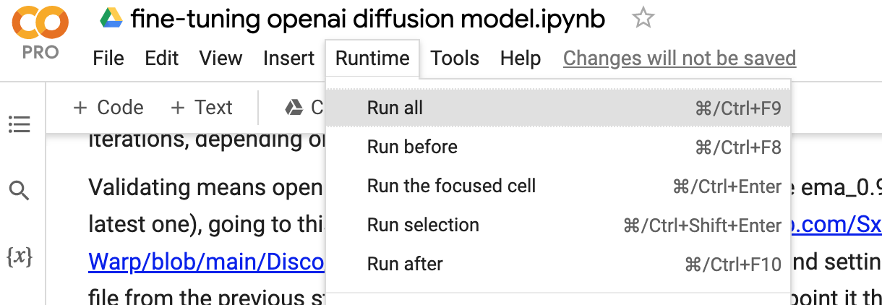Add a new Code cell
The image size is (882, 305).
[108, 108]
